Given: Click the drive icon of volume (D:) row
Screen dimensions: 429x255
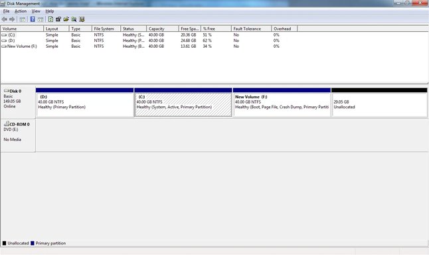Looking at the screenshot, I should pyautogui.click(x=4, y=41).
